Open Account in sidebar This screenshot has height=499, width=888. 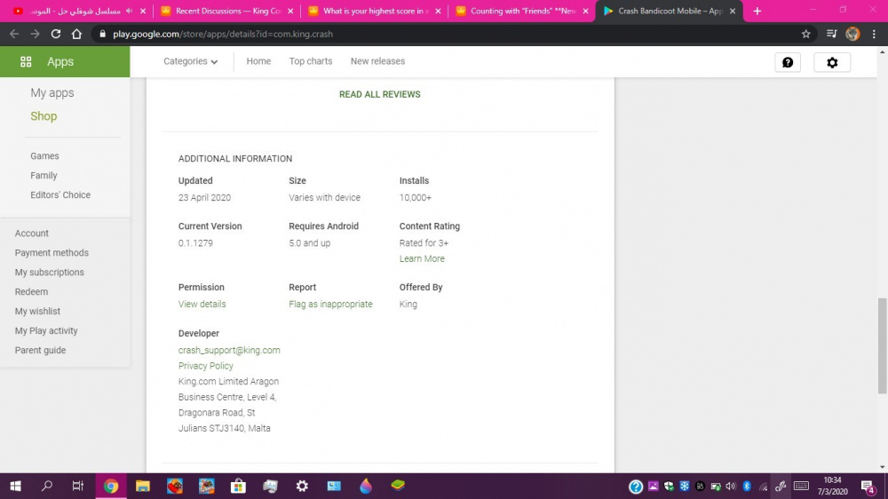pos(32,234)
